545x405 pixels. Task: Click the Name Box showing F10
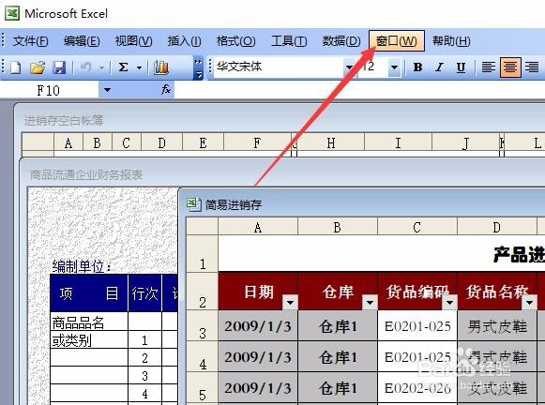coord(50,90)
